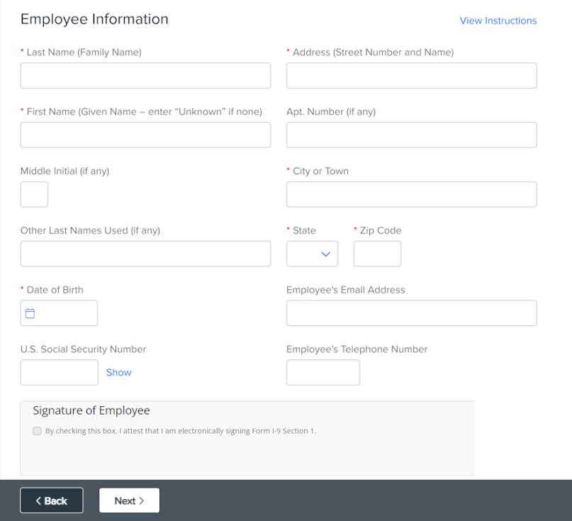Click the Other Last Names Used field
Image resolution: width=572 pixels, height=521 pixels.
coord(145,253)
